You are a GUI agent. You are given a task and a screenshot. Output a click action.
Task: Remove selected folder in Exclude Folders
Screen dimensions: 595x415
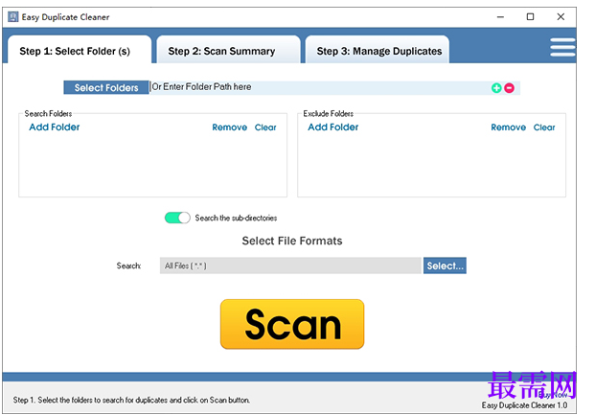pos(508,127)
